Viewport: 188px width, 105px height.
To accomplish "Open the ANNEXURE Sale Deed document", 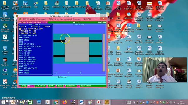I will coord(160,5).
